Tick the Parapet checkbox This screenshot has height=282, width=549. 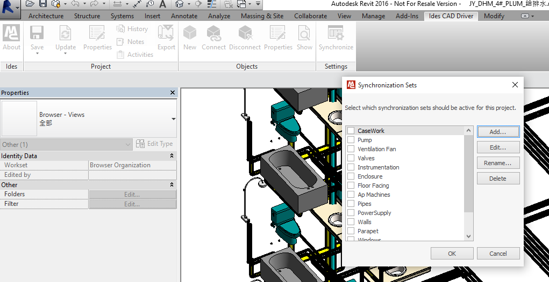351,231
